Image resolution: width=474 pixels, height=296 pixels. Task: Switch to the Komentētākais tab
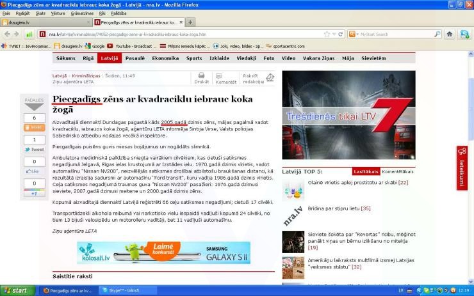tap(398, 172)
